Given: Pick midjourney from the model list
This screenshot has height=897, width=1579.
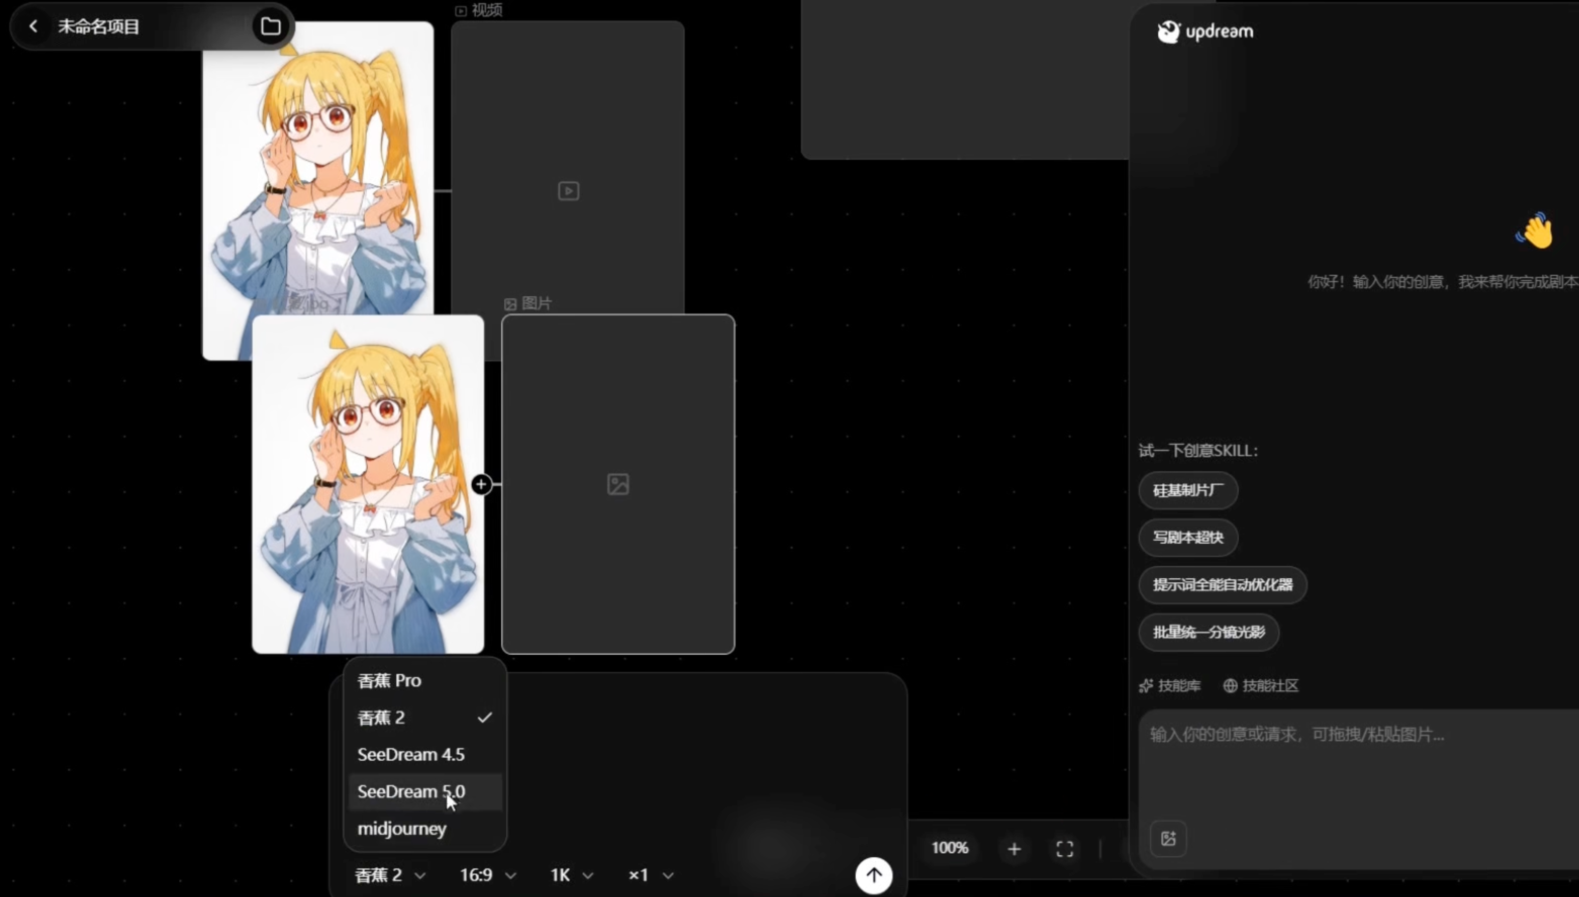Looking at the screenshot, I should 402,829.
